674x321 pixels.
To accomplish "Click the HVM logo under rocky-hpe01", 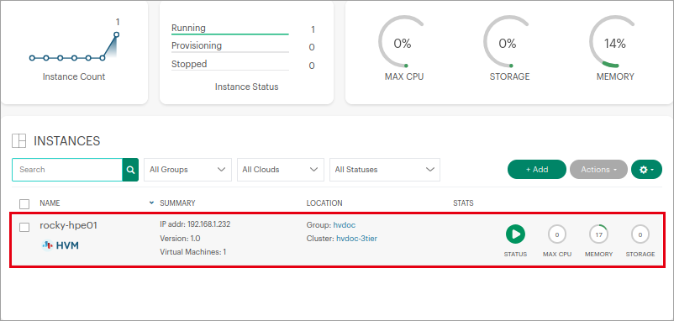I will pos(61,246).
